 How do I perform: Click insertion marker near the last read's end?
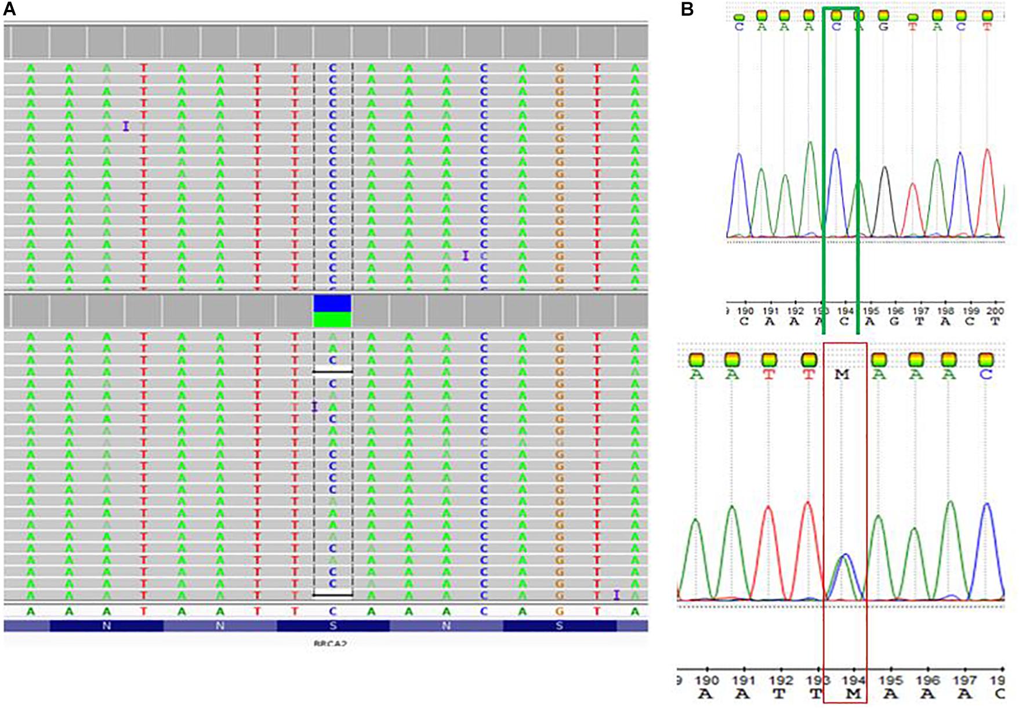tap(617, 595)
